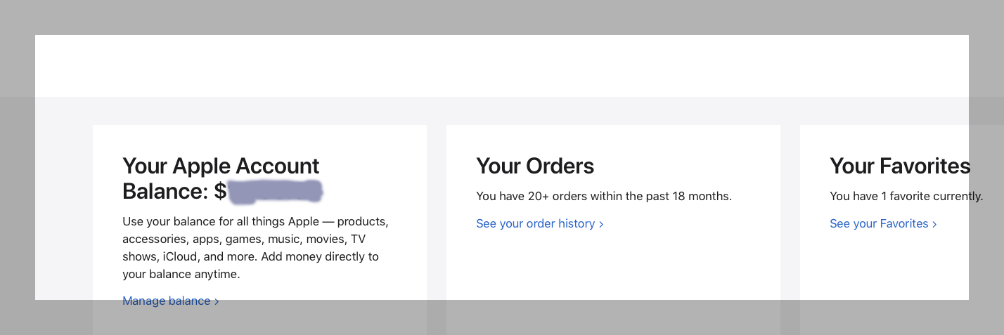Click the dollar sign before the balance
1004x335 pixels.
220,191
